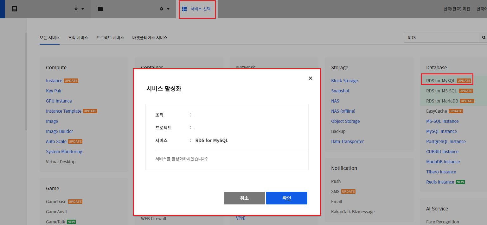Open the Snapshot link
Image resolution: width=487 pixels, height=225 pixels.
[x=340, y=91]
